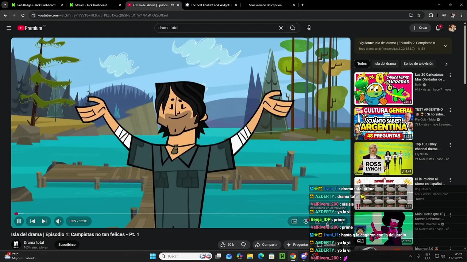Screen dimensions: 467x262
Task: Select the Isla del drama chip
Action: point(385,64)
